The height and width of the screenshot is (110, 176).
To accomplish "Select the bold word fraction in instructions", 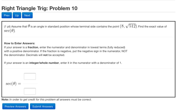I will [x=33, y=47].
